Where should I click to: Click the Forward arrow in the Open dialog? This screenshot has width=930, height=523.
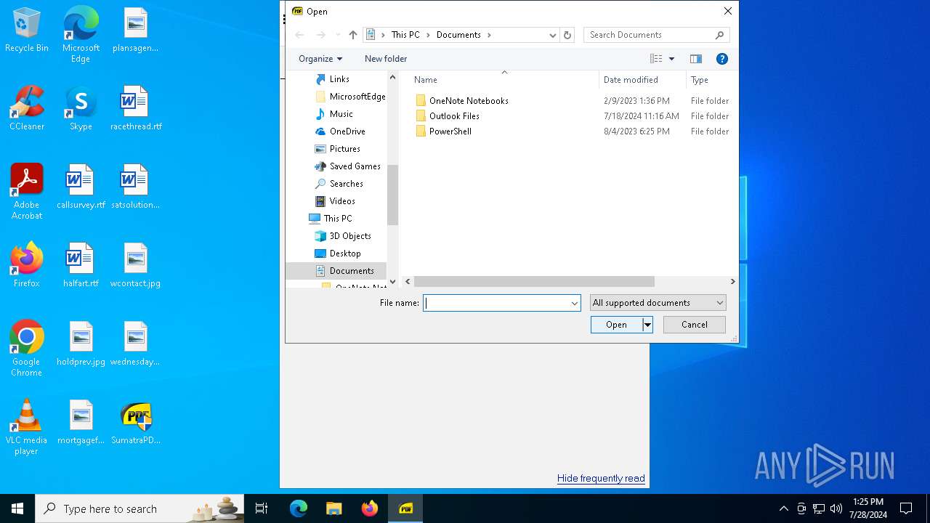(x=320, y=35)
